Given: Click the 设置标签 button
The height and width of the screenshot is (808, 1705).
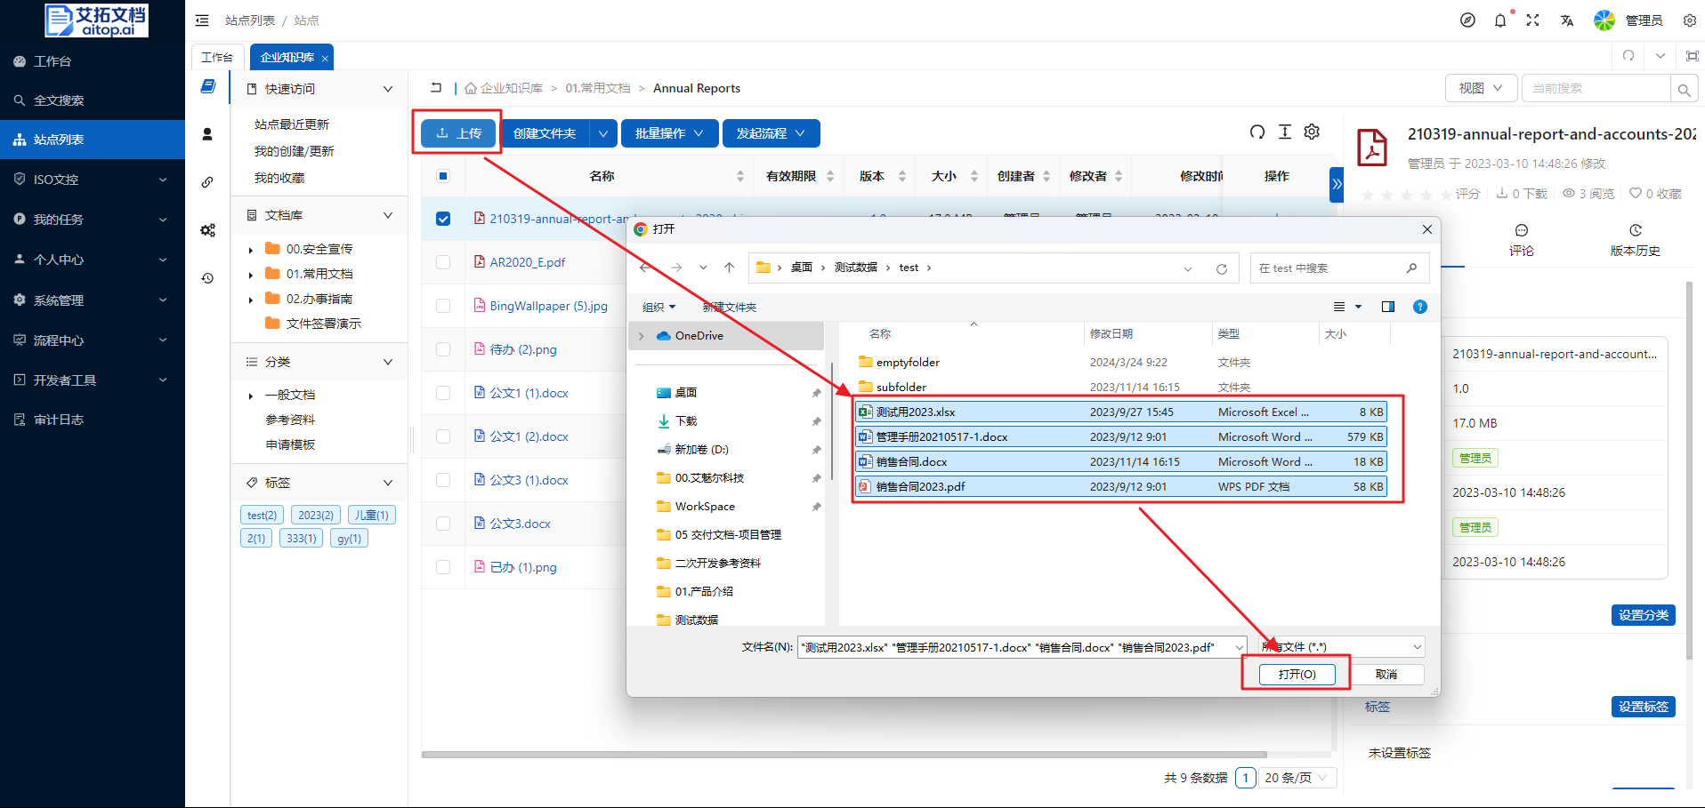Looking at the screenshot, I should 1643,707.
